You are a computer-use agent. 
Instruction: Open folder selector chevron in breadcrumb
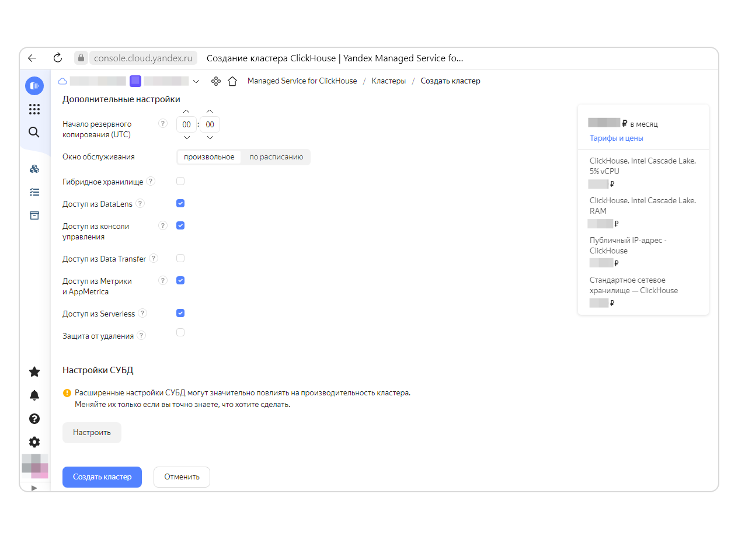[x=196, y=81]
